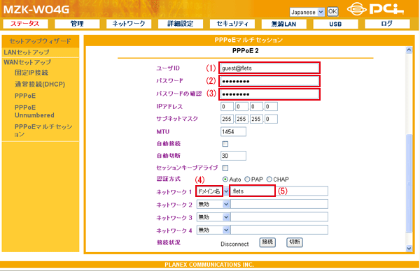Expand the ネットワーク 1 type dropdown
The width and height of the screenshot is (420, 271).
213,191
